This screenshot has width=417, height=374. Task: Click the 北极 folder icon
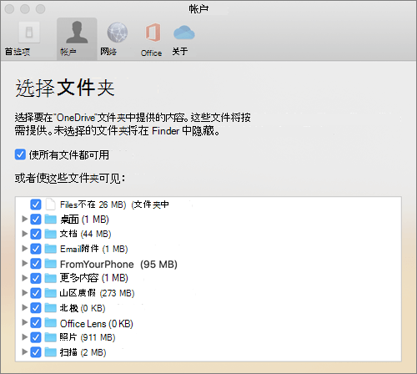point(51,308)
